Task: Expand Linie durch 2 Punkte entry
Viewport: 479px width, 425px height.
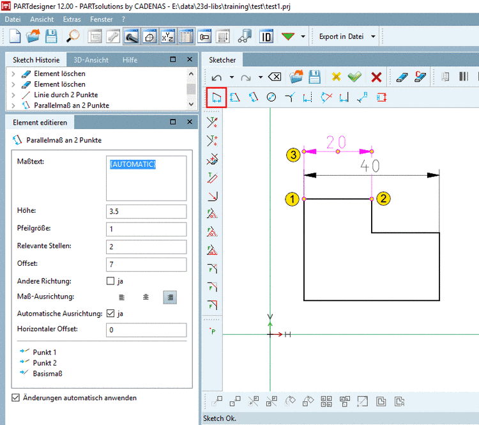Action: [13, 95]
